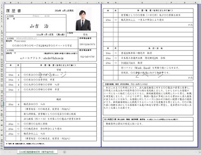
Task: Click the horizontal scroll arrow at bottom right
Action: 200,152
